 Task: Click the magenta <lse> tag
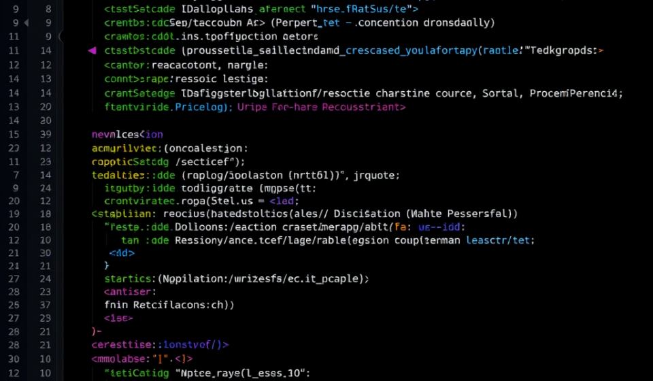[118, 318]
